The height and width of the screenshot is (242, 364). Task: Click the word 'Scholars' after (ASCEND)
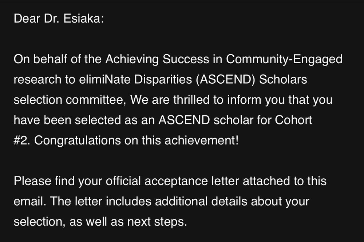coord(283,79)
